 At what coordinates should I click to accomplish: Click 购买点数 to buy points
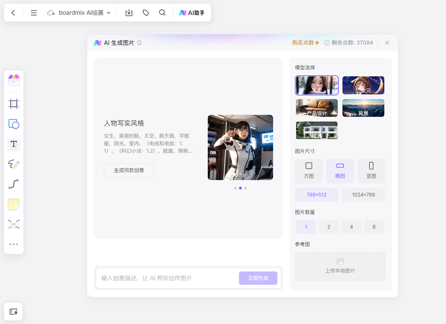(x=306, y=43)
